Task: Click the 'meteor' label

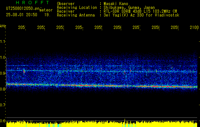Action: [x=46, y=10]
